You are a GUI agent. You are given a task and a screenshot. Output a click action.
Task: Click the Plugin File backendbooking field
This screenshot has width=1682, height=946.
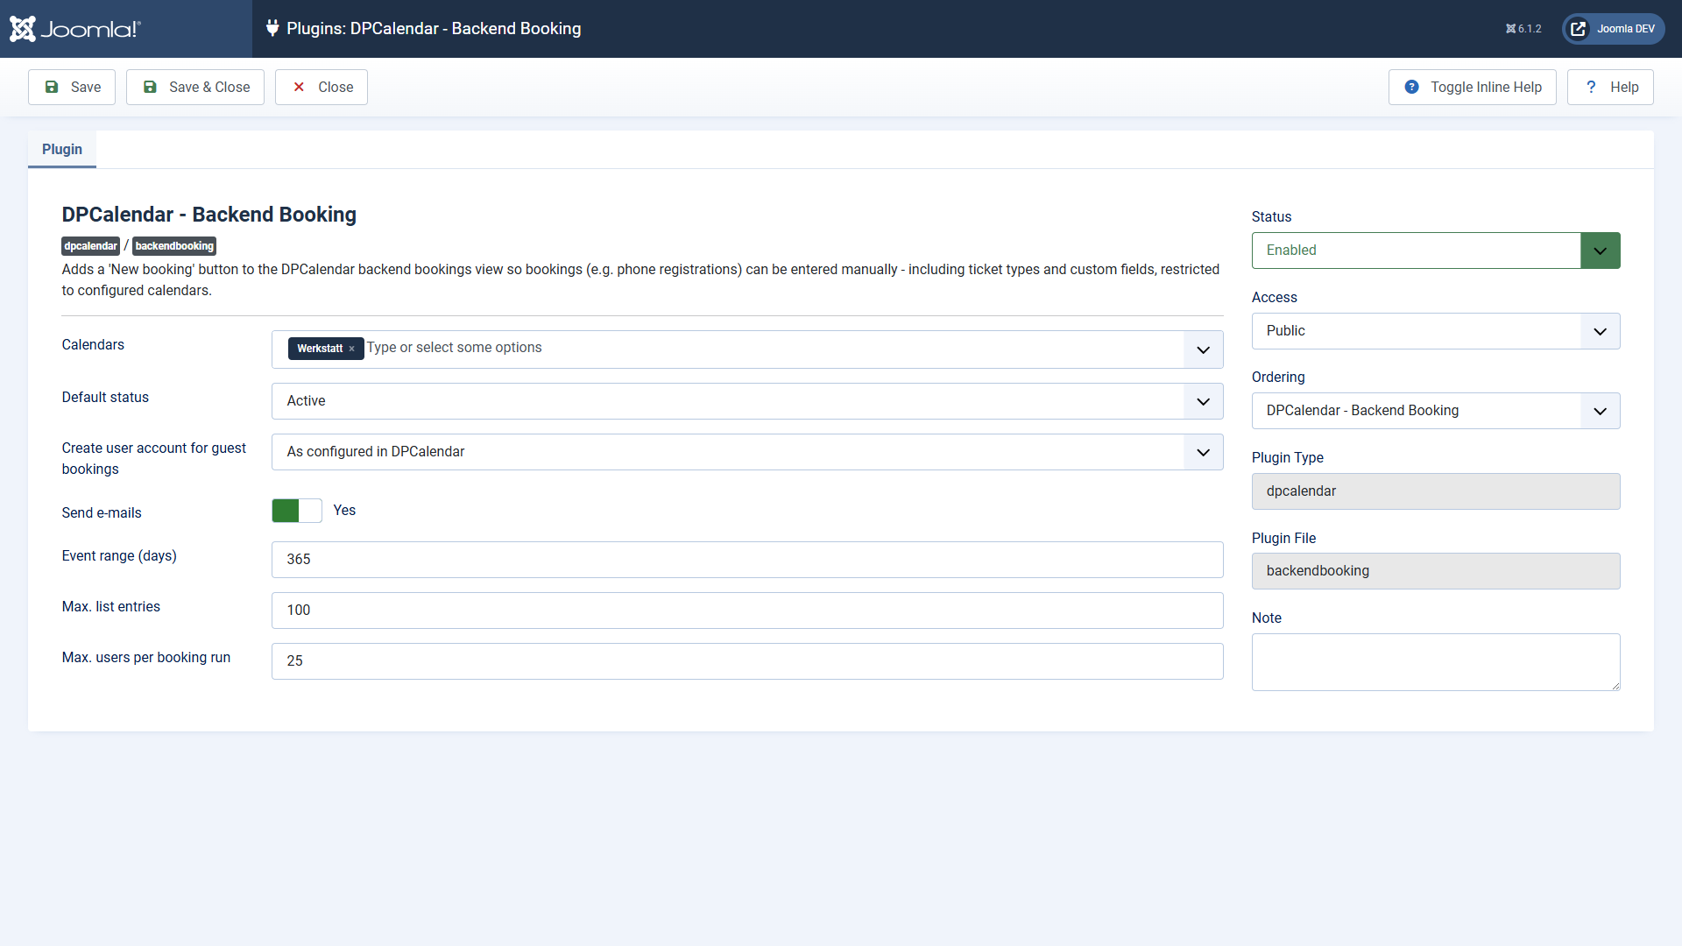[x=1436, y=571]
